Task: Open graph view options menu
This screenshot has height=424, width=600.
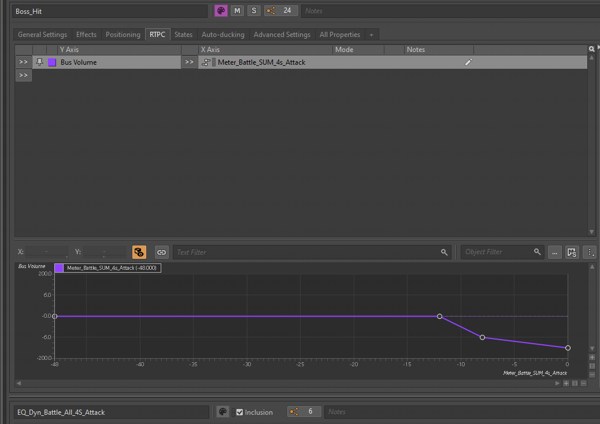Action: tap(590, 252)
